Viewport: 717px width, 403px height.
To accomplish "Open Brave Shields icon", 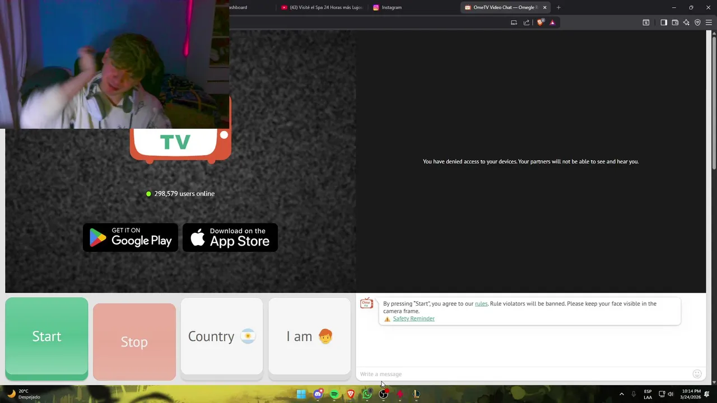I will click(x=540, y=22).
